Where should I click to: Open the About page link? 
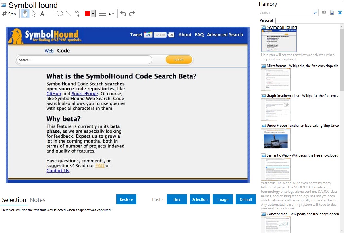click(x=185, y=35)
